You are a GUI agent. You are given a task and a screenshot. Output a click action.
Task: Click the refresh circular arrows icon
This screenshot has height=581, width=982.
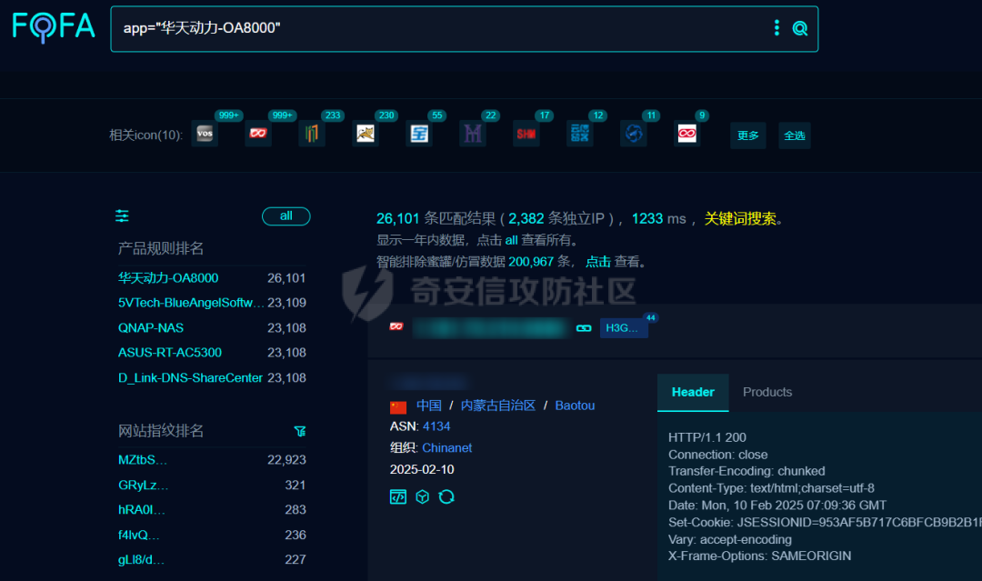(x=446, y=497)
